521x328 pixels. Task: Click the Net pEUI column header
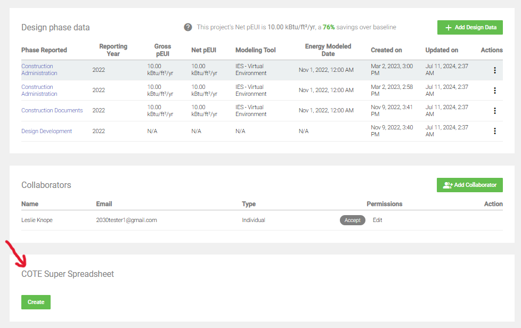coord(203,50)
